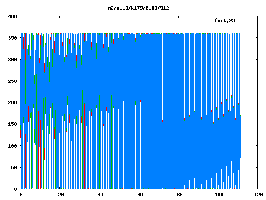
Task: Click the y-axis label 400
Action: tap(12, 16)
